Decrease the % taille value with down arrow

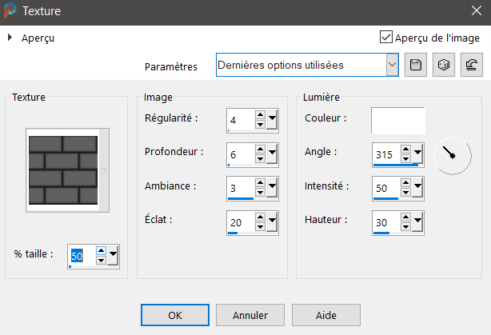pyautogui.click(x=101, y=261)
